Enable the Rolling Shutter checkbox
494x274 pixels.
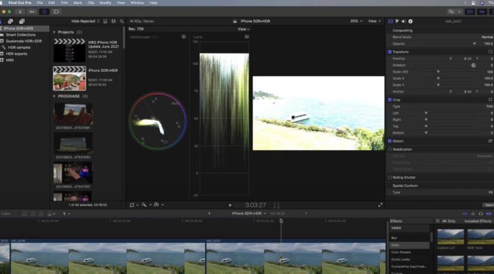click(x=390, y=177)
